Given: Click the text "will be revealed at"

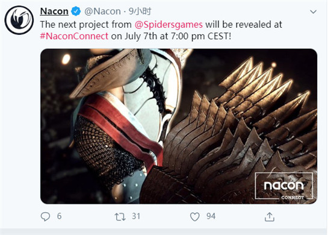Looking at the screenshot, I should coord(244,25).
